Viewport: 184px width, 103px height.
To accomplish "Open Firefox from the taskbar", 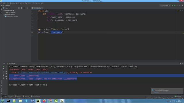I will point(44,101).
